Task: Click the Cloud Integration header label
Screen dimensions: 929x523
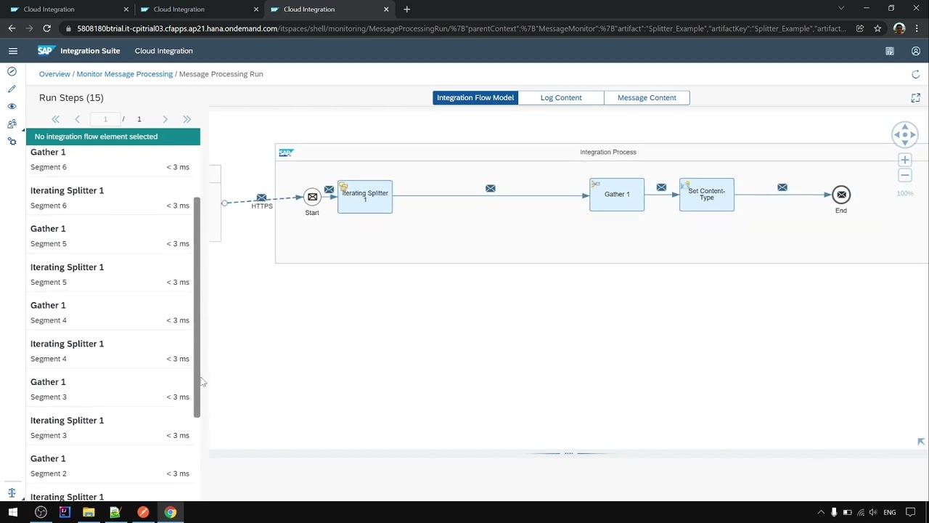Action: (163, 51)
